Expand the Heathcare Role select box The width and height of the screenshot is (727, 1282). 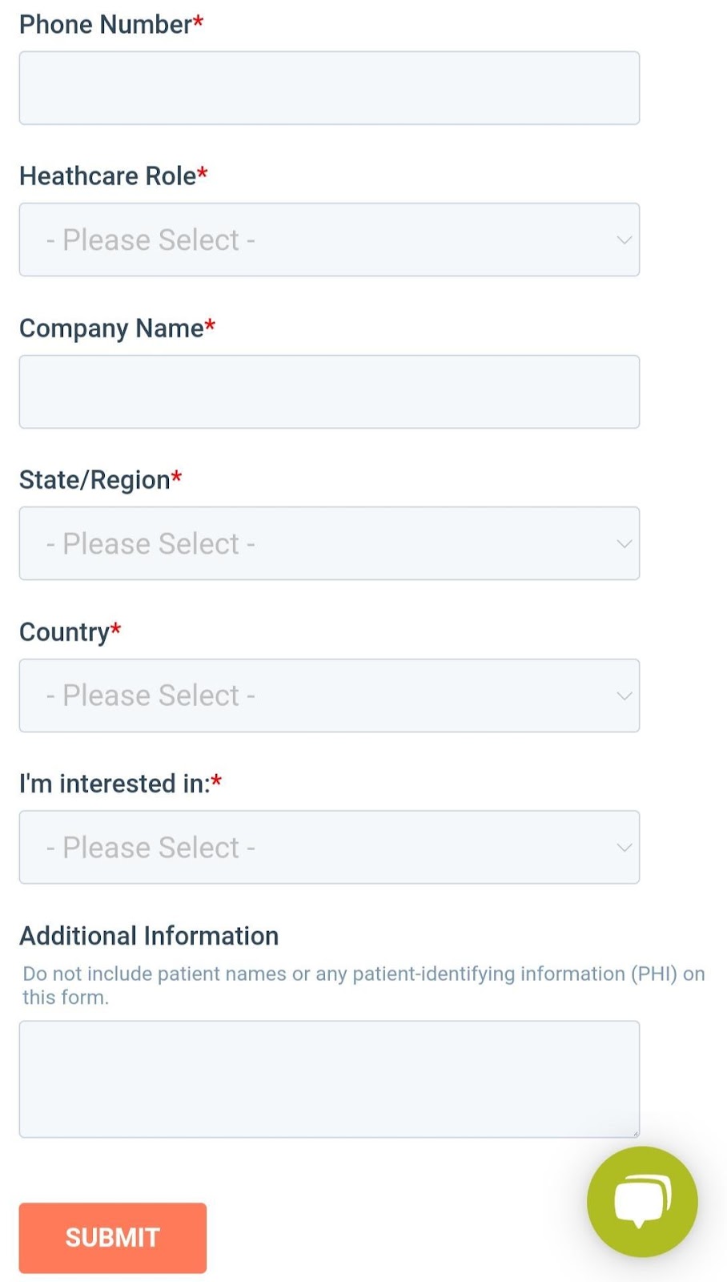point(328,240)
